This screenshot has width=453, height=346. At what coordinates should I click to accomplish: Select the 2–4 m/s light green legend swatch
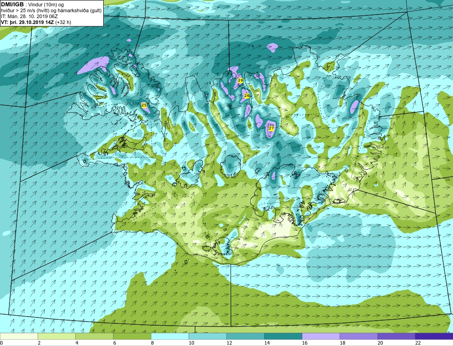coord(57,336)
